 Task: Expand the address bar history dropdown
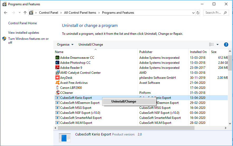point(193,13)
